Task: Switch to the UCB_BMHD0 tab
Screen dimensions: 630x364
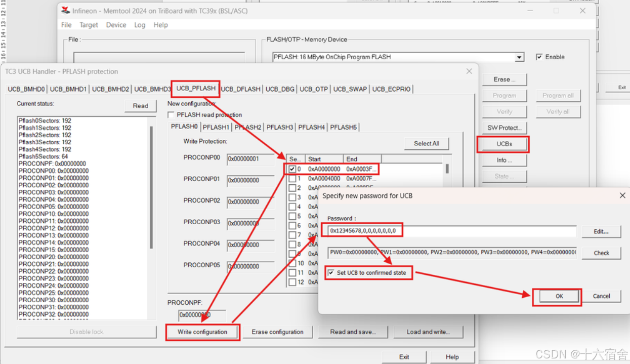Action: coord(26,89)
